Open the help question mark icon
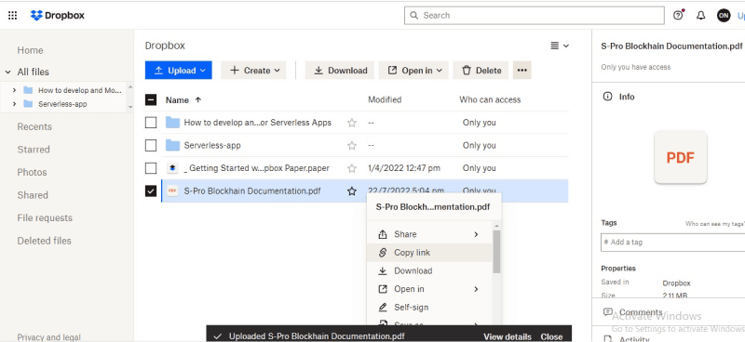Viewport: 745px width, 342px height. 678,15
